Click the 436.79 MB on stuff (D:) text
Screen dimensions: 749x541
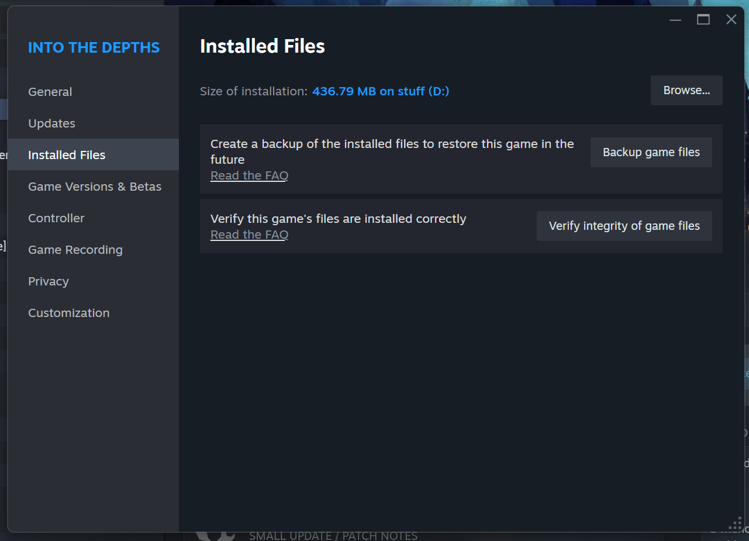[381, 91]
